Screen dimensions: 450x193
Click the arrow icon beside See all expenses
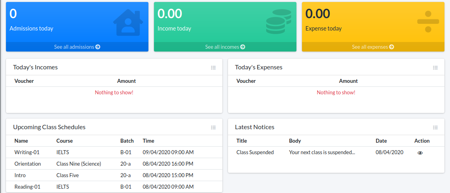click(392, 47)
